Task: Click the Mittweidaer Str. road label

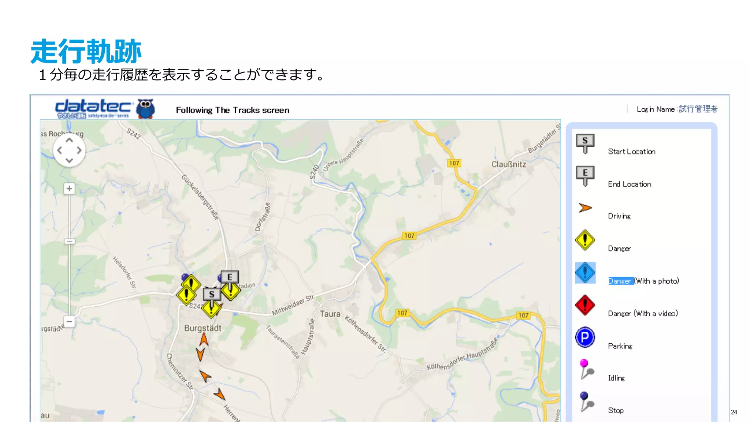Action: [x=293, y=305]
